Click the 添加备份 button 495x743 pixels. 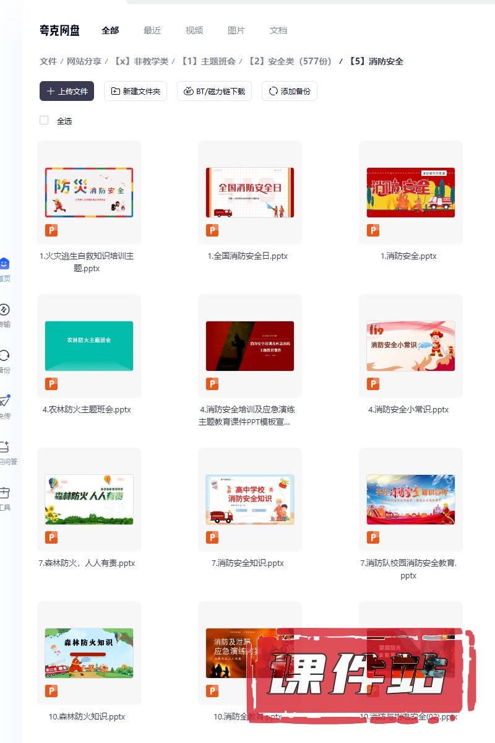pyautogui.click(x=289, y=91)
